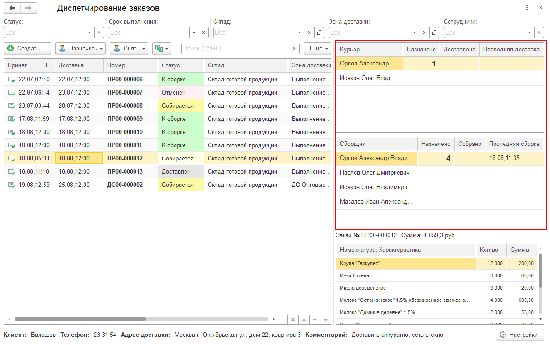This screenshot has width=550, height=345.
Task: Open the Еще menu
Action: tap(318, 48)
